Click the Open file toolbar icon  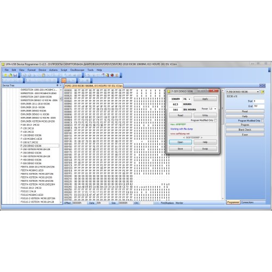click(x=10, y=75)
